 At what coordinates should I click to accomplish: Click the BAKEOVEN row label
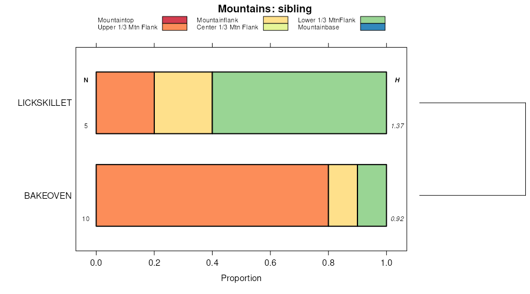point(48,195)
